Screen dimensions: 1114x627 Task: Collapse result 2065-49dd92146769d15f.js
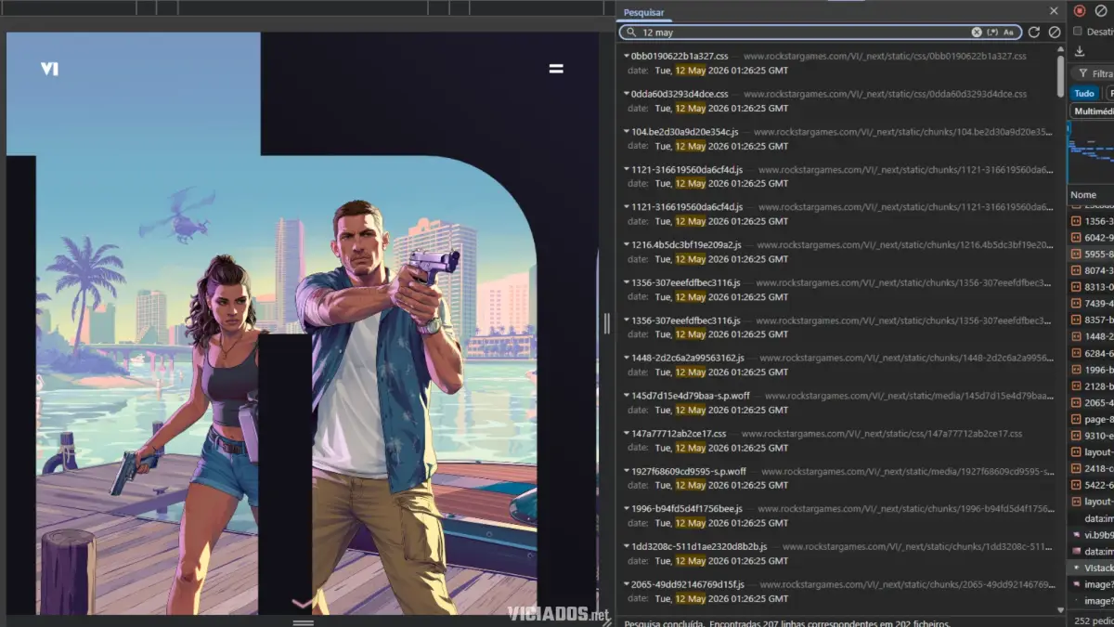pos(627,584)
